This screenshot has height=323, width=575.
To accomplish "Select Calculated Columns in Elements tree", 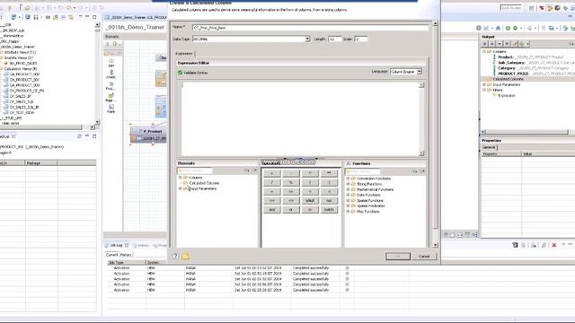I will click(x=204, y=183).
